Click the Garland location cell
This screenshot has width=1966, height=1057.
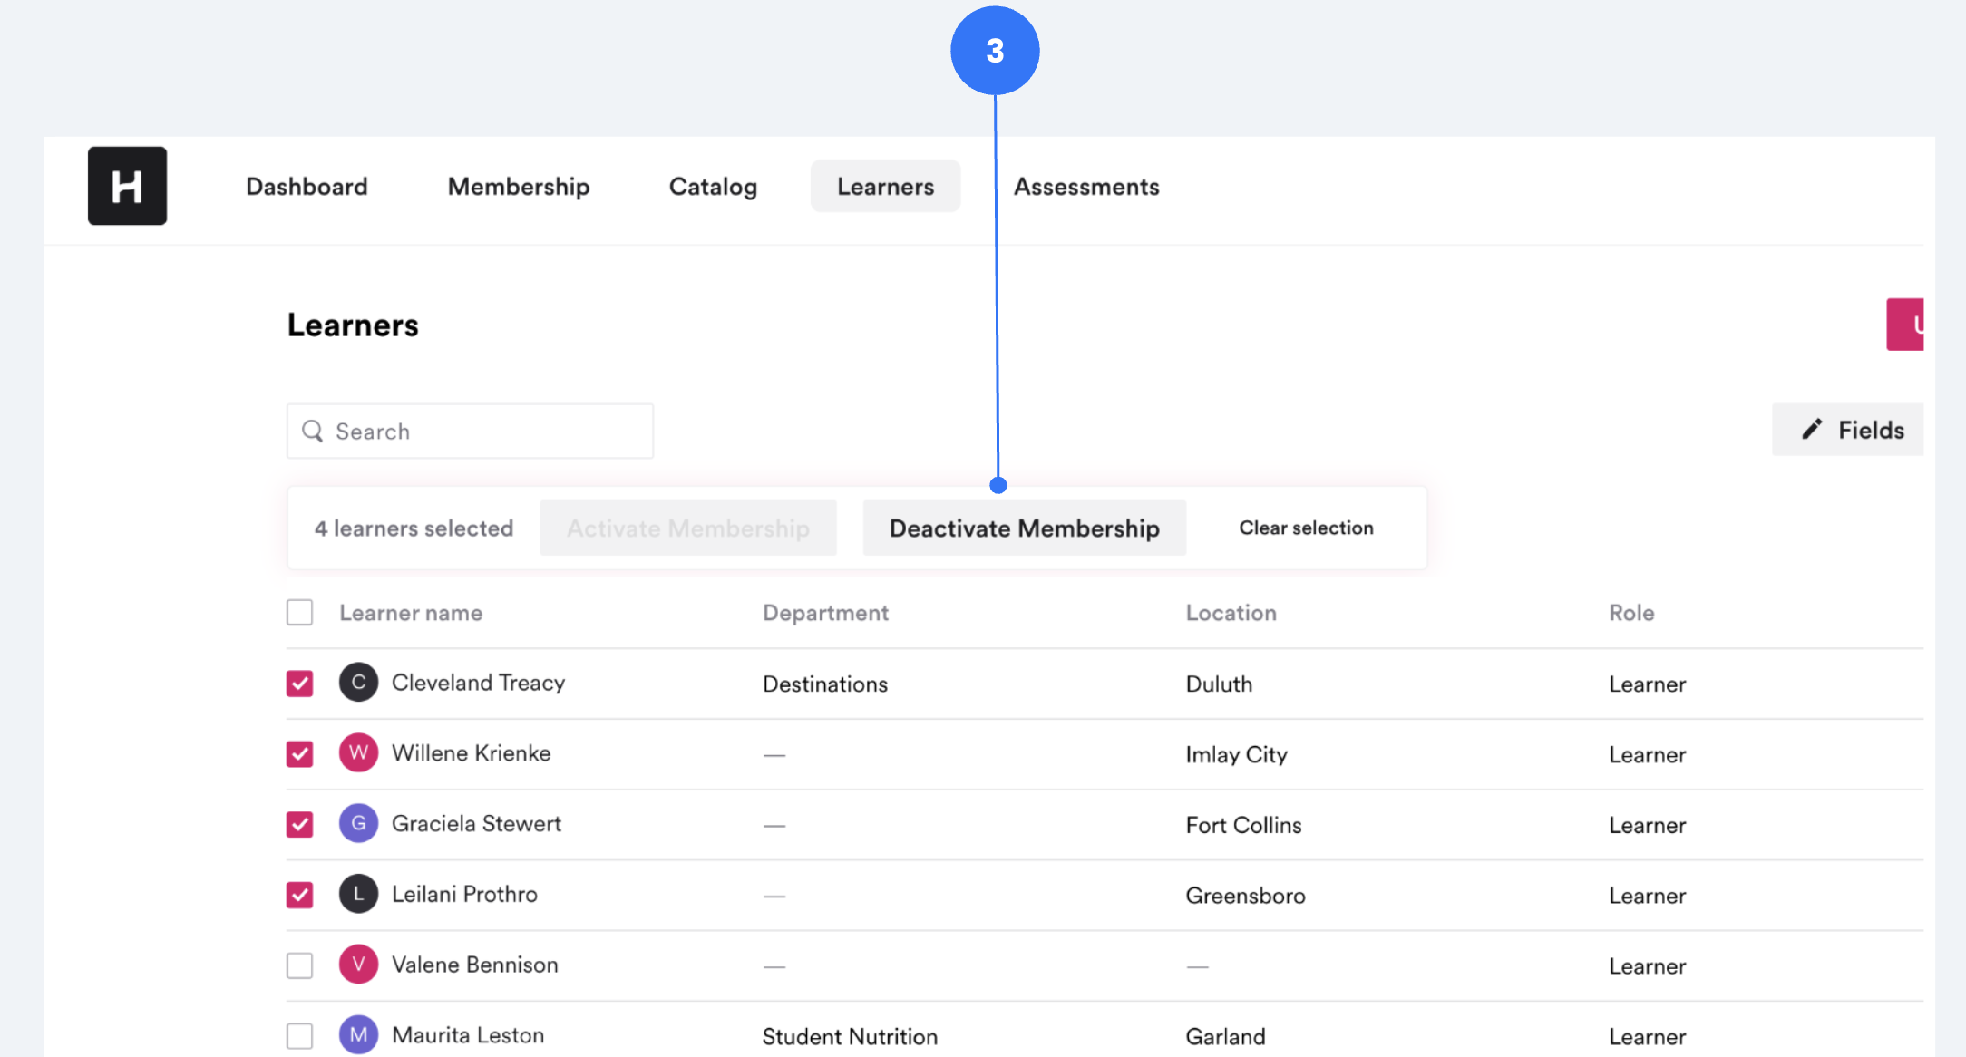point(1226,1037)
